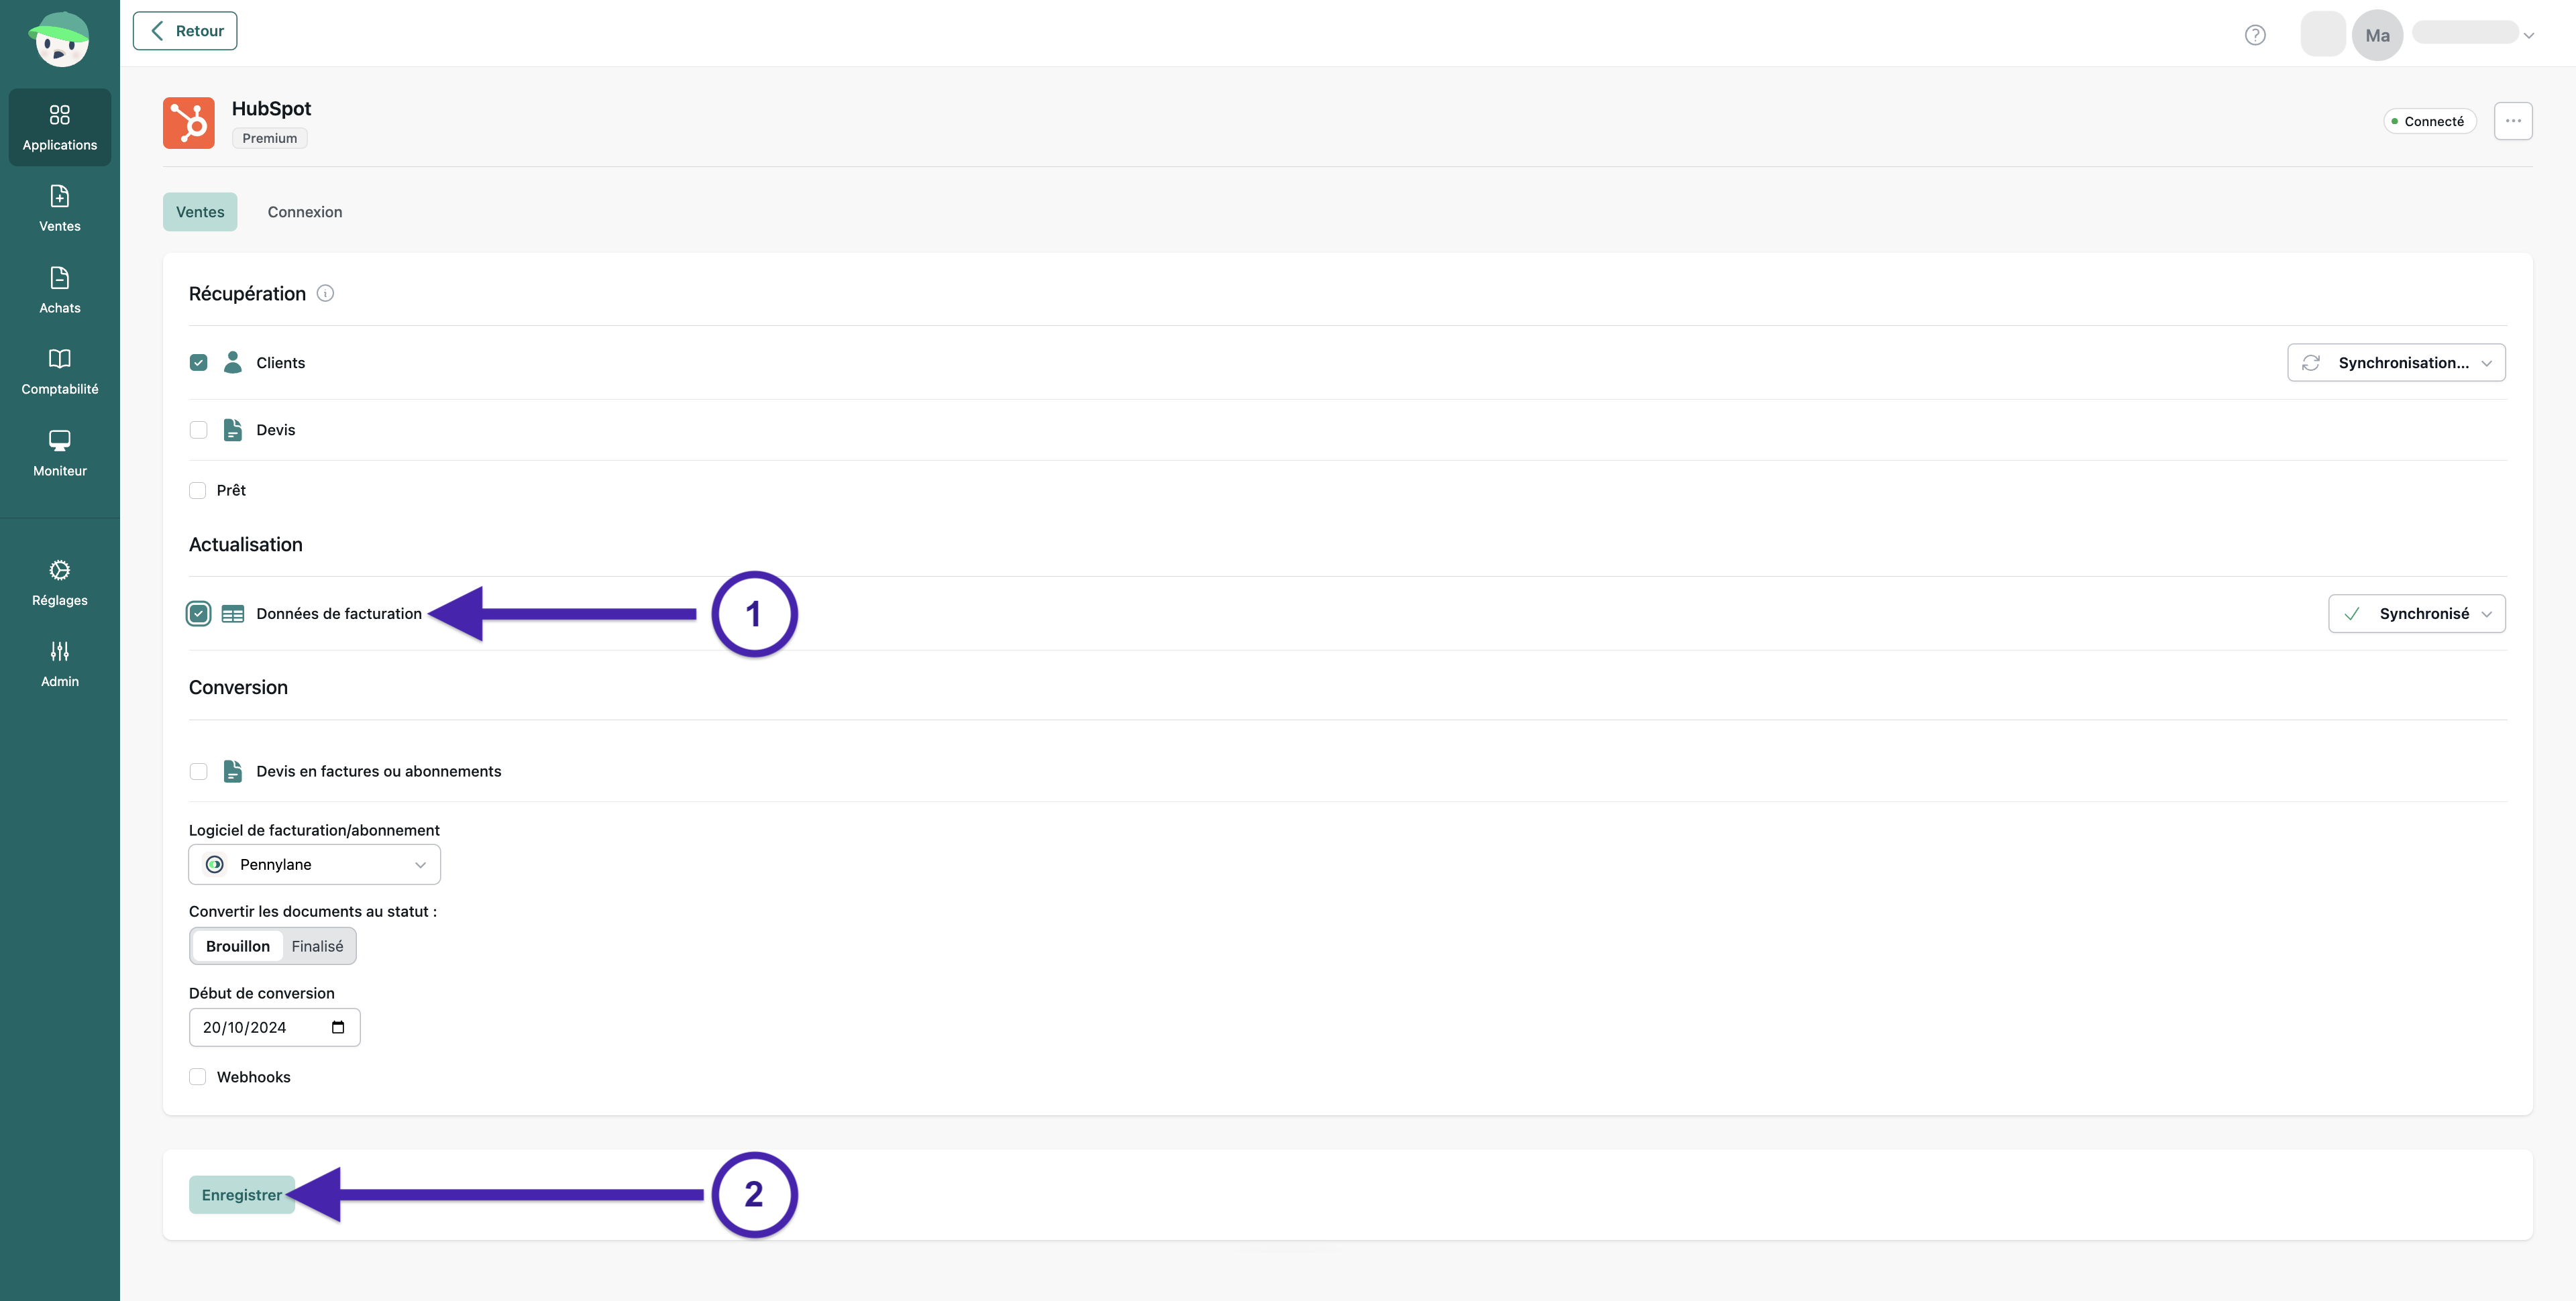Click the help question mark icon
2576x1301 pixels.
(x=2255, y=35)
